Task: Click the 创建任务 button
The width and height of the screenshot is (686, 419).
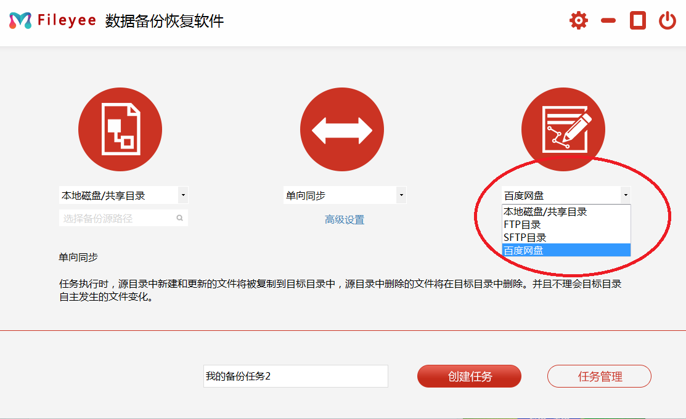Action: tap(468, 376)
